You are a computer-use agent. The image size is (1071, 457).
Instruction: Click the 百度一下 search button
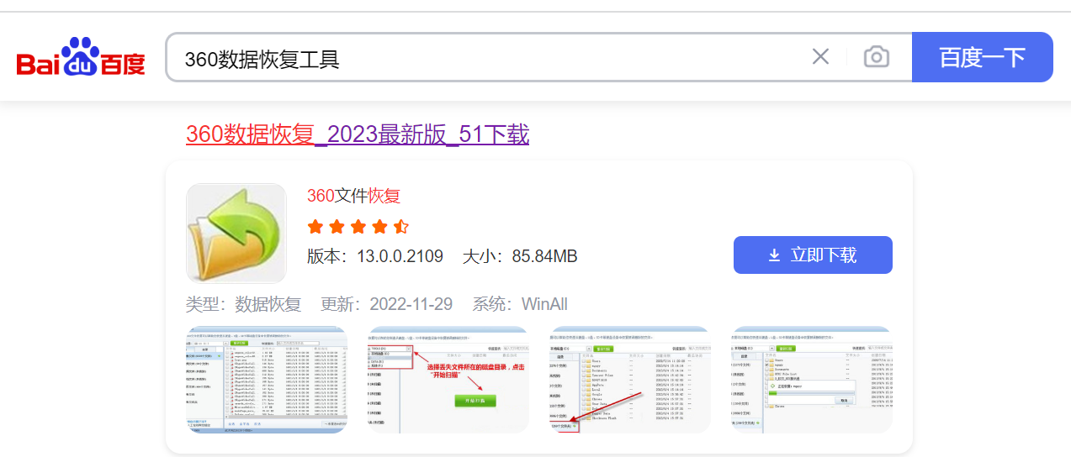click(x=983, y=57)
